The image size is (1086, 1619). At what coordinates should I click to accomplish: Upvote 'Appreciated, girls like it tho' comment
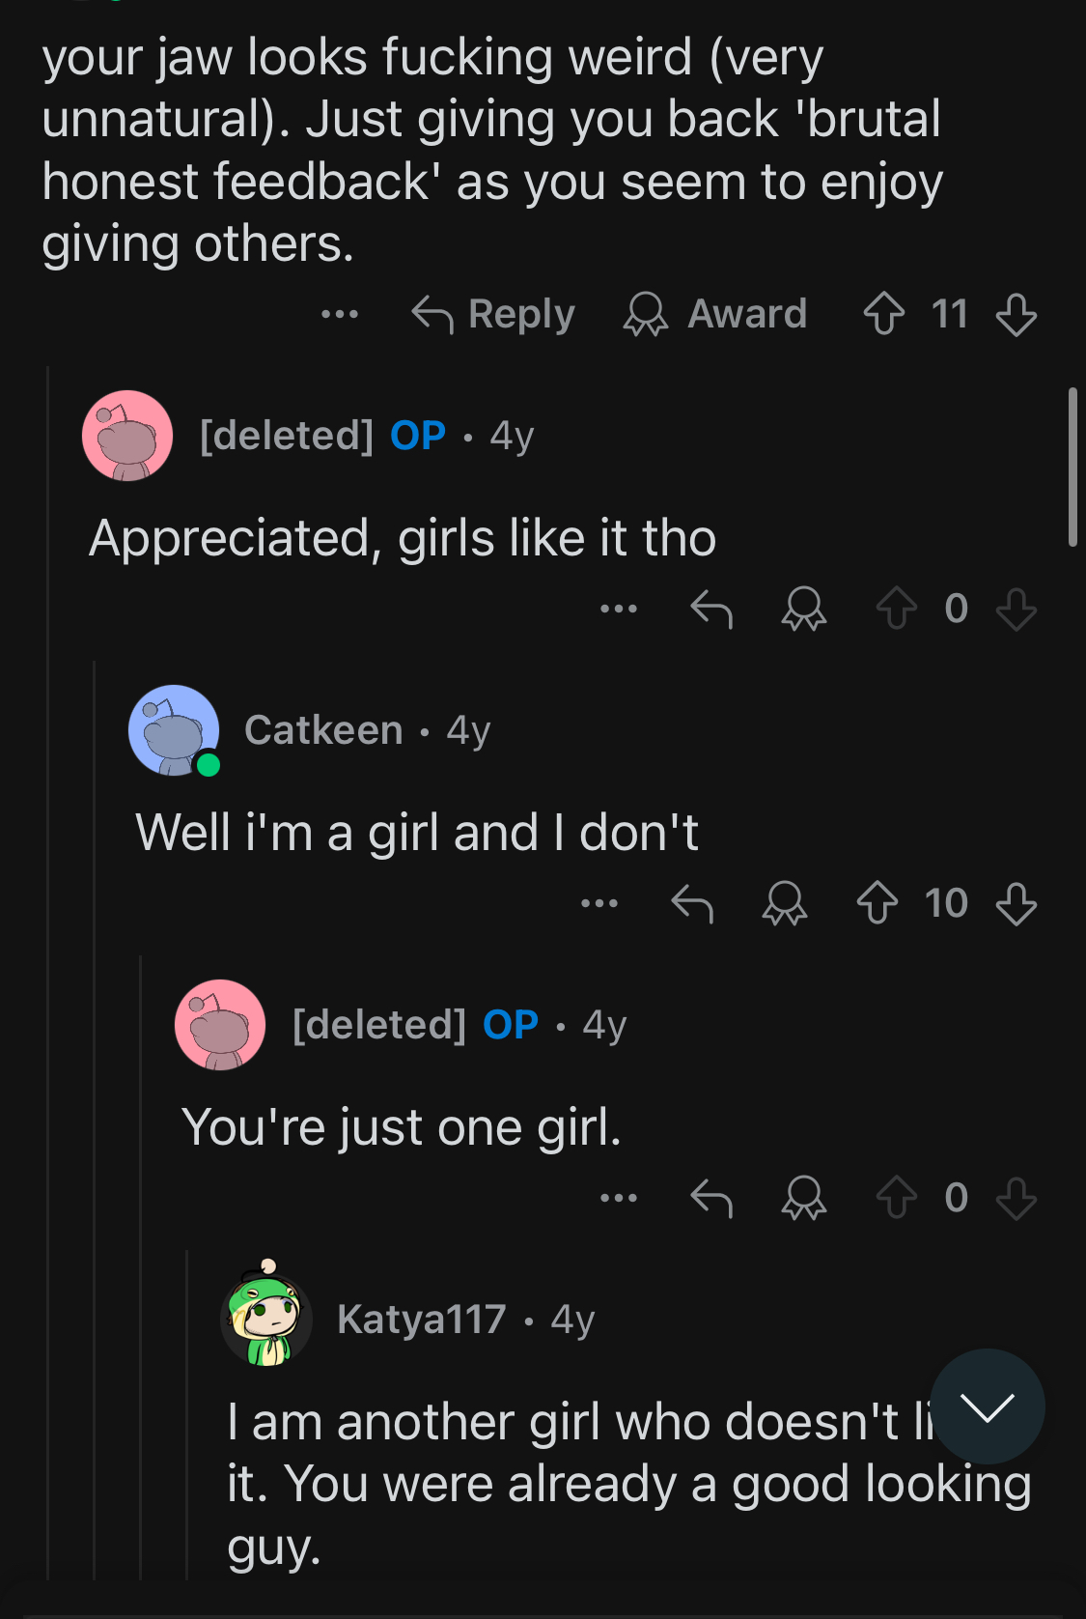896,609
